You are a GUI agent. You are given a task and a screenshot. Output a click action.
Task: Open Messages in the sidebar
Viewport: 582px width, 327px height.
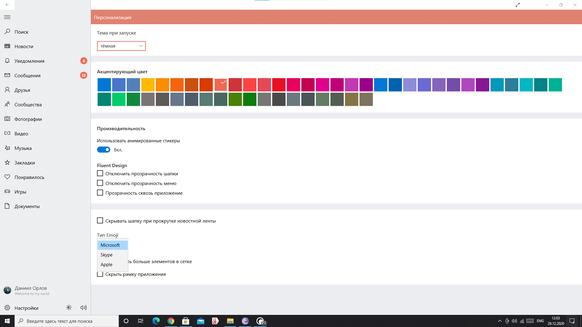pos(27,75)
